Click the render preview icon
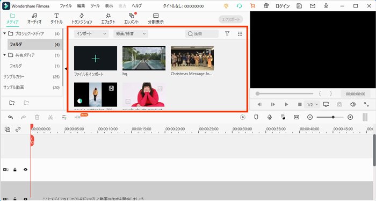 pyautogui.click(x=243, y=117)
